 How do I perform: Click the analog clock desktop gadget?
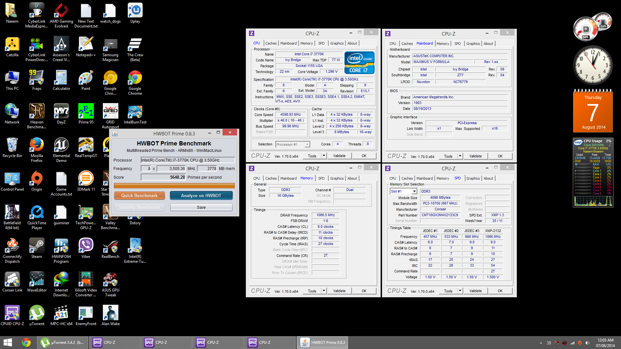click(x=593, y=66)
